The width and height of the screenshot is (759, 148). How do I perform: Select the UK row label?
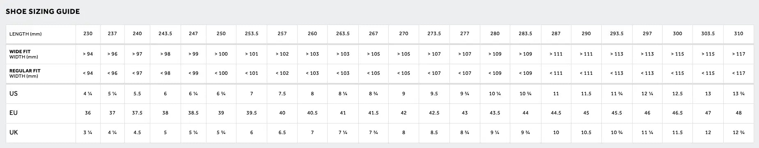click(14, 132)
